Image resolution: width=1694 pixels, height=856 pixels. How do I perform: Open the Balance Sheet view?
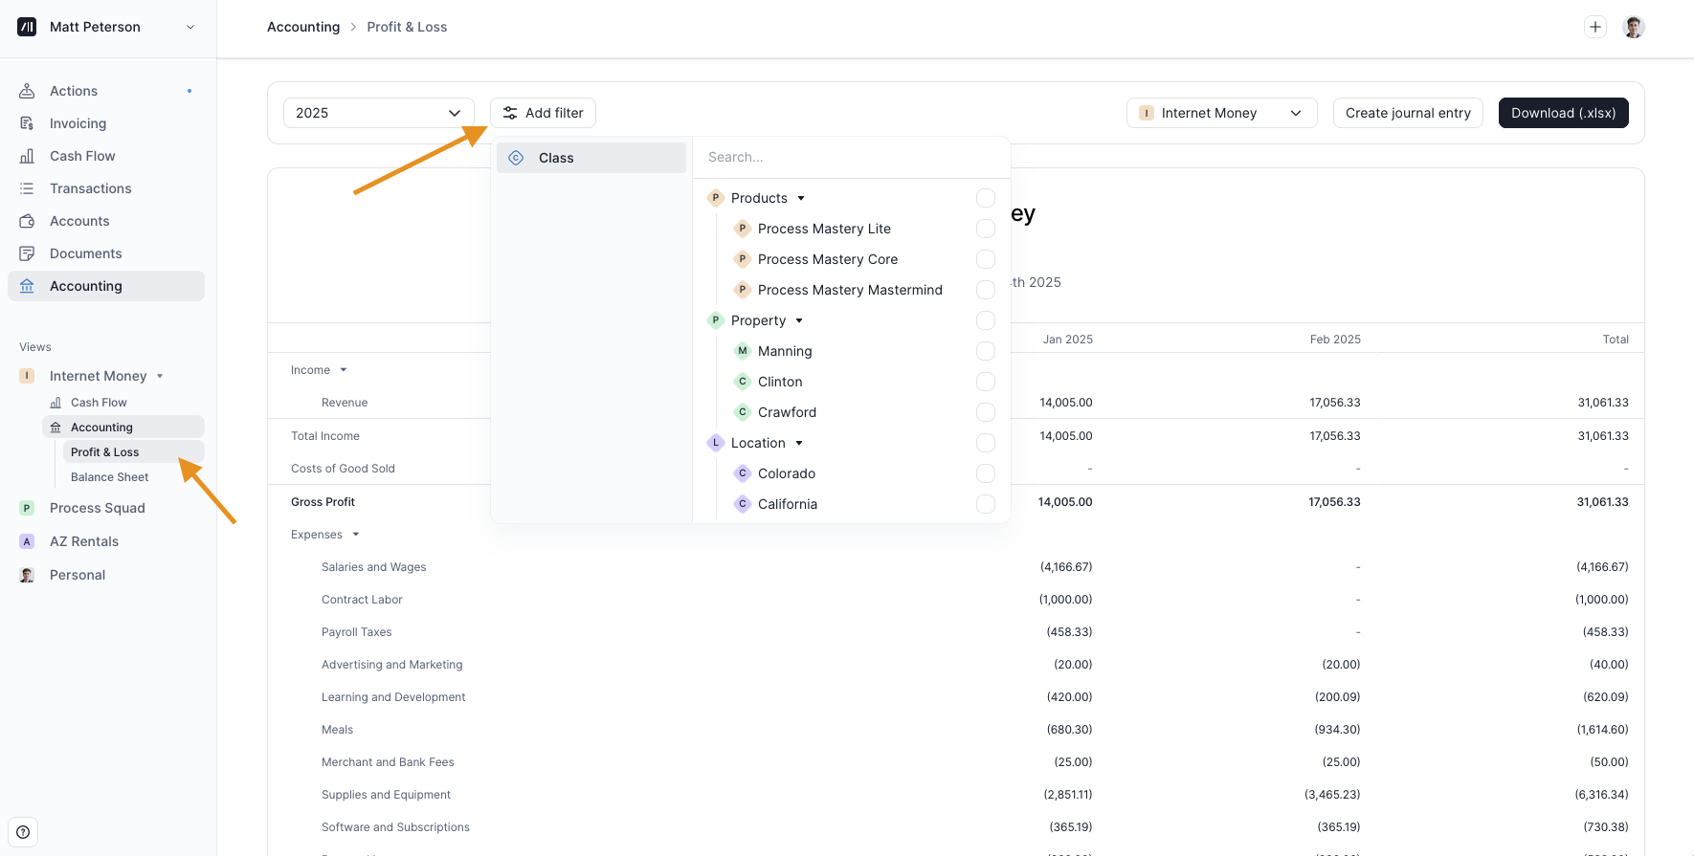coord(109,477)
